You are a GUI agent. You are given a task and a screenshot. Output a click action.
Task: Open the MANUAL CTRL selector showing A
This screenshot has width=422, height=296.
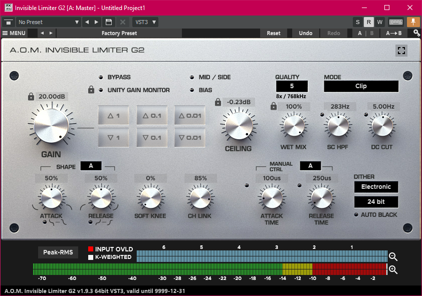[x=310, y=166]
